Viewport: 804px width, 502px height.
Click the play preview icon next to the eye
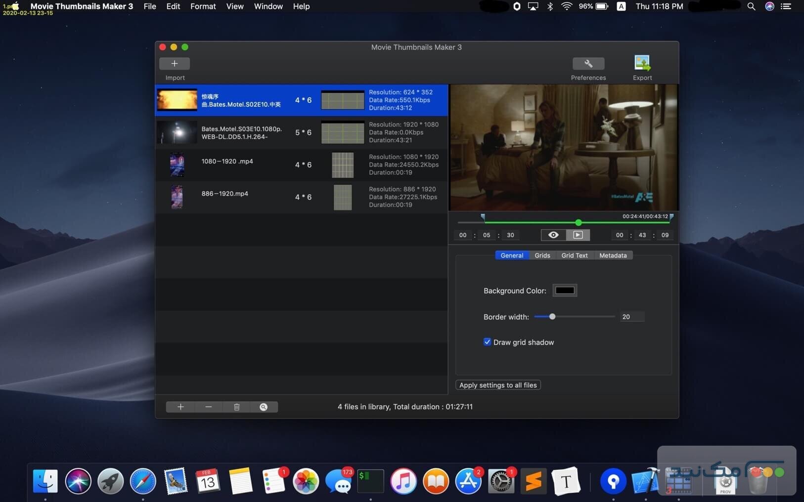click(x=578, y=235)
